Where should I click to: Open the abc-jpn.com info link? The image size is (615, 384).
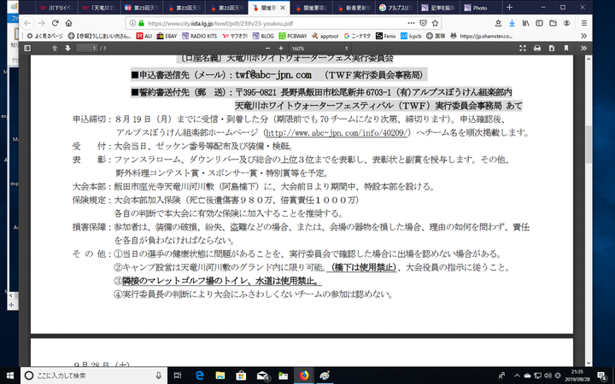click(x=337, y=133)
